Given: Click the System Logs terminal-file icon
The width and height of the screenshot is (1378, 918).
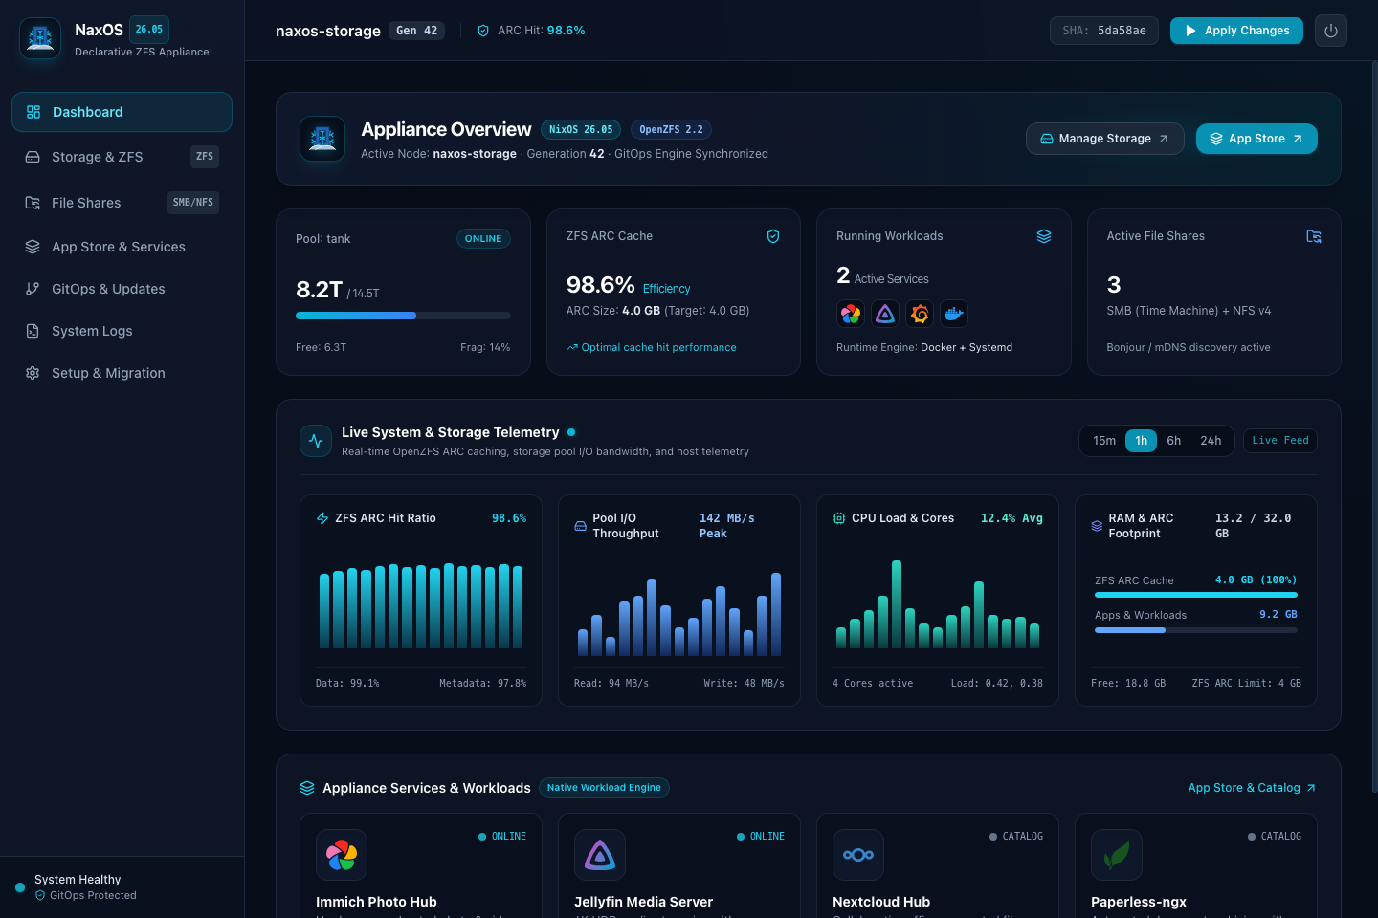Looking at the screenshot, I should (x=33, y=331).
